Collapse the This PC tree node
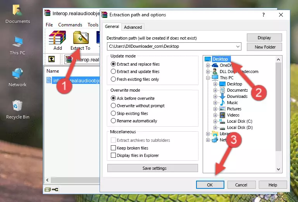The height and width of the screenshot is (202, 298). (x=208, y=78)
